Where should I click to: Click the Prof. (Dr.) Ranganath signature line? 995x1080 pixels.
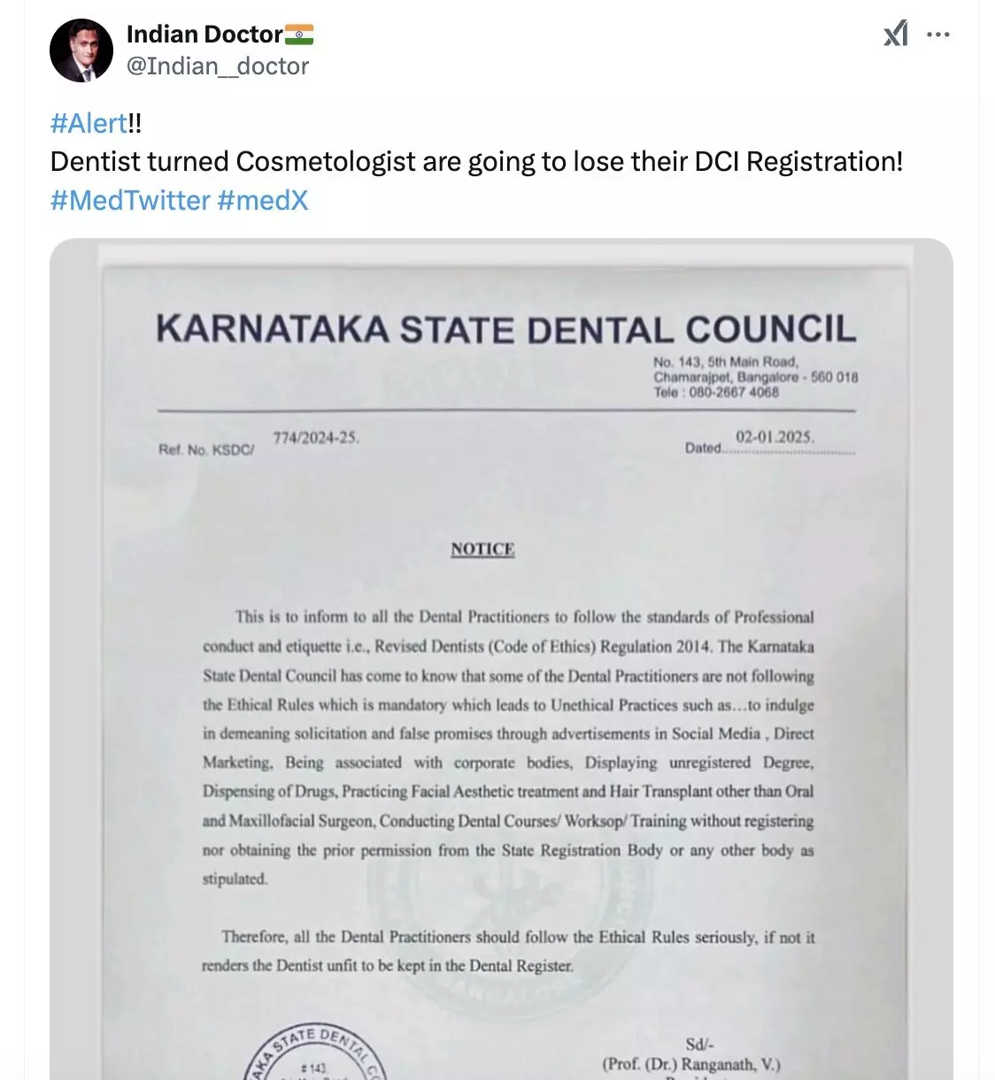point(691,1064)
